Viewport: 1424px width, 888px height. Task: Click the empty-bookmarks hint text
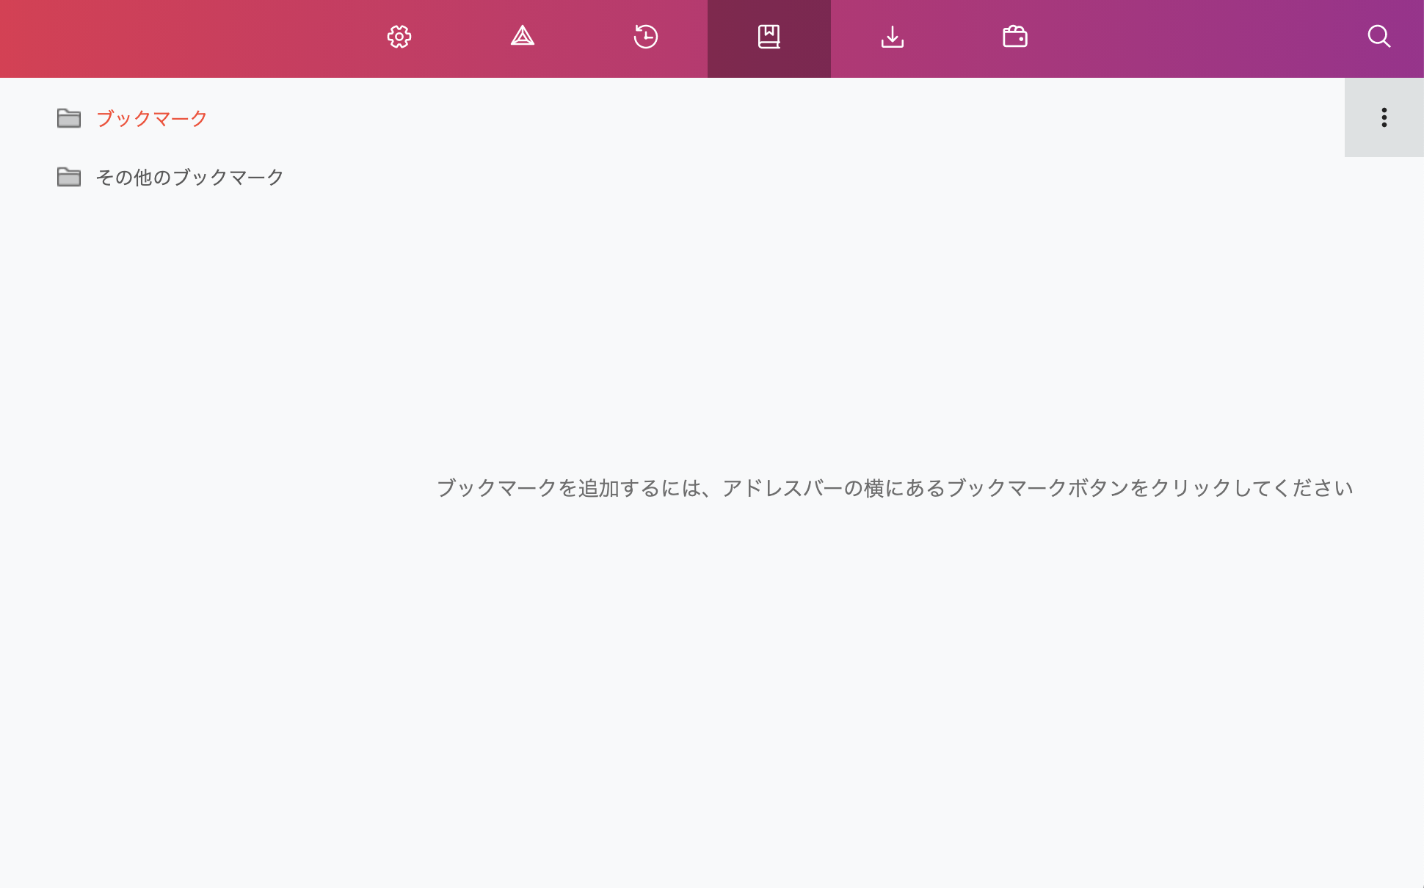coord(895,488)
